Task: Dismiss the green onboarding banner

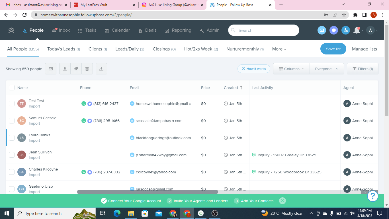Action: coord(282,201)
